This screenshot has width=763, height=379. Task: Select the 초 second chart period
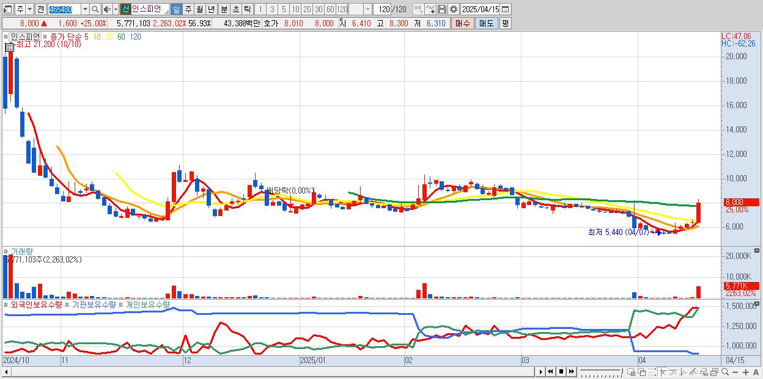click(x=235, y=9)
